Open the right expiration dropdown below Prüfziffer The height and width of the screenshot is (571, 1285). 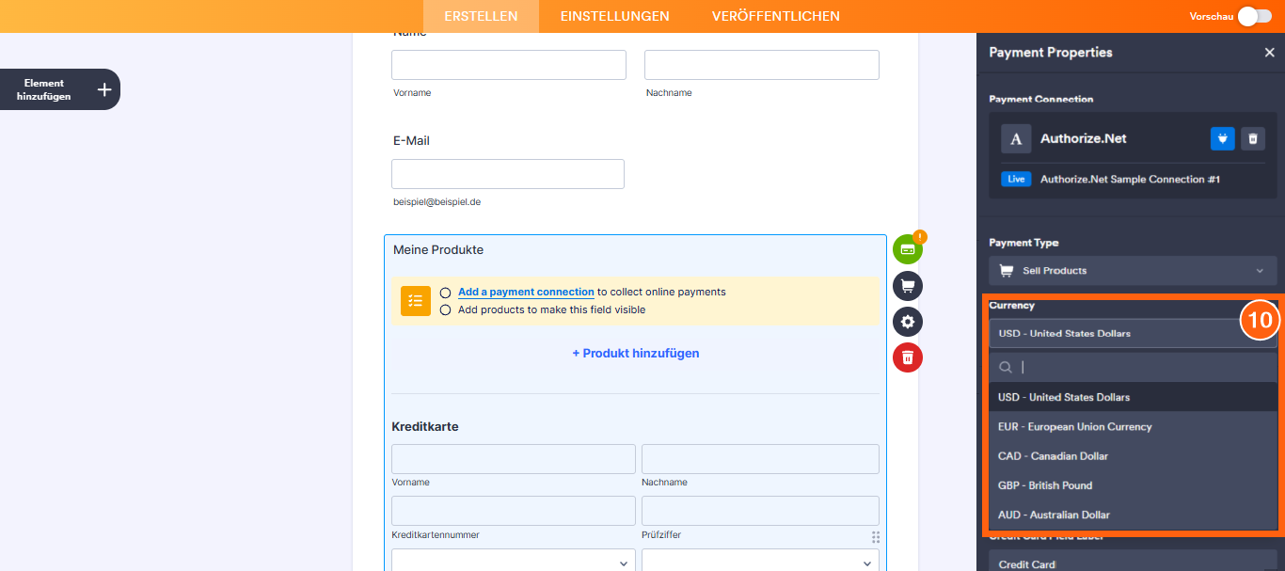pyautogui.click(x=760, y=561)
